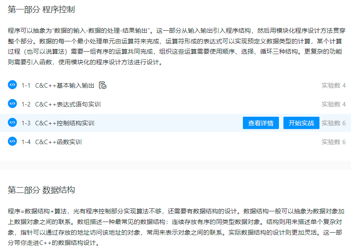
Task: Click the heading 第一部分 程序控制
Action: (x=41, y=10)
